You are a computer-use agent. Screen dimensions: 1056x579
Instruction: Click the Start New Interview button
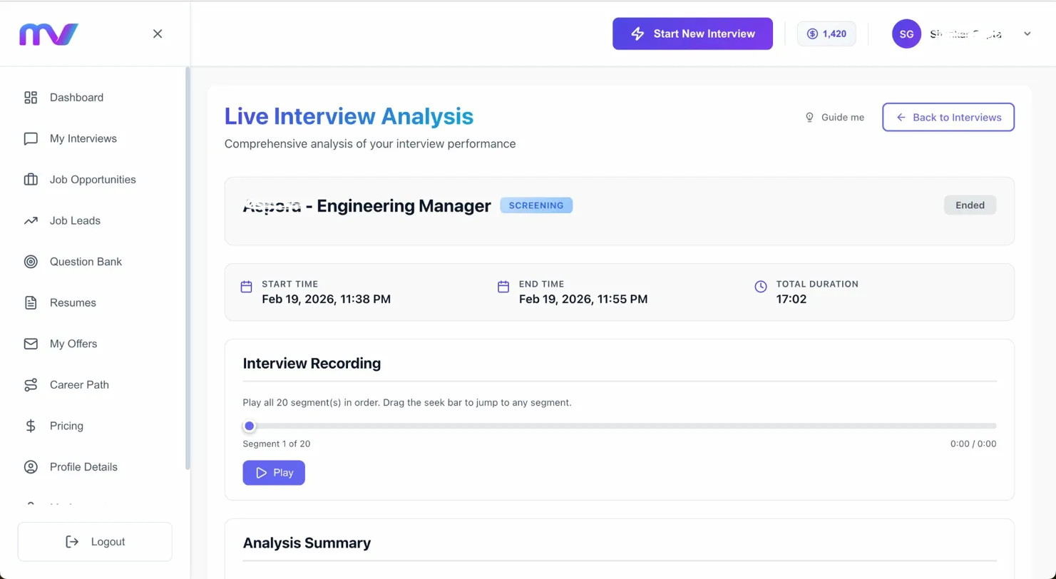(x=692, y=34)
